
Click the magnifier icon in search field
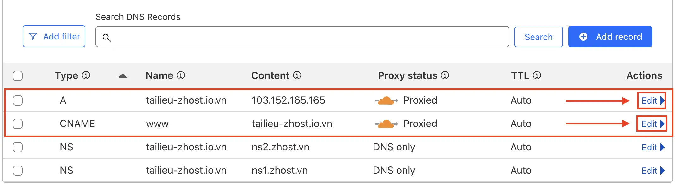coord(107,38)
